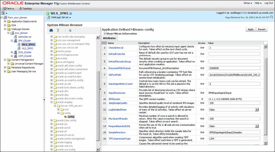This screenshot has width=275, height=152.
Task: Click the Revert button
Action: [262, 29]
